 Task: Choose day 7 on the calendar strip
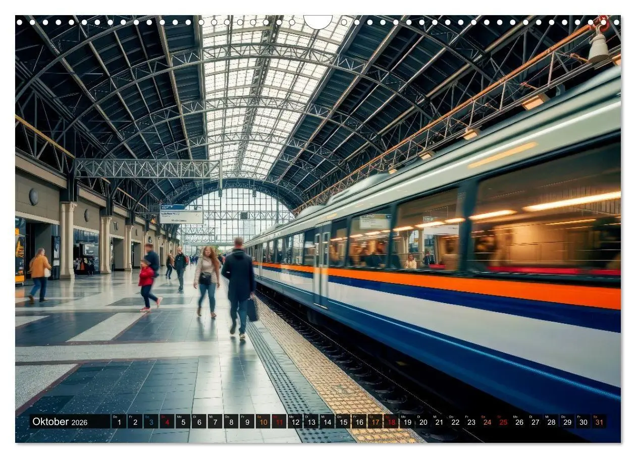215,422
